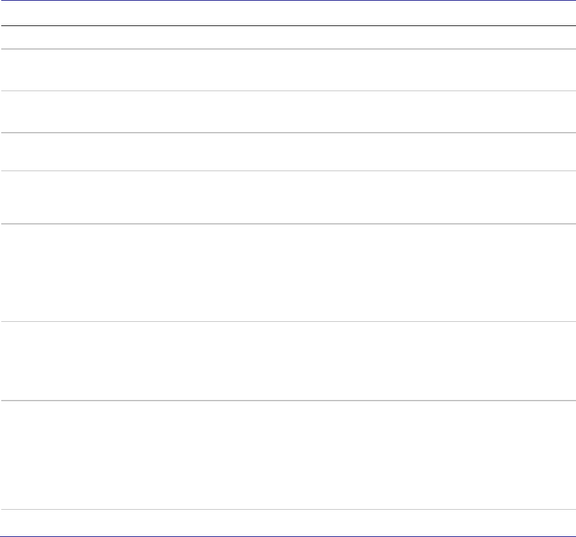576x537 pixels.
Task: Click the gray divider between sixth and seventh rows
Action: click(x=288, y=321)
